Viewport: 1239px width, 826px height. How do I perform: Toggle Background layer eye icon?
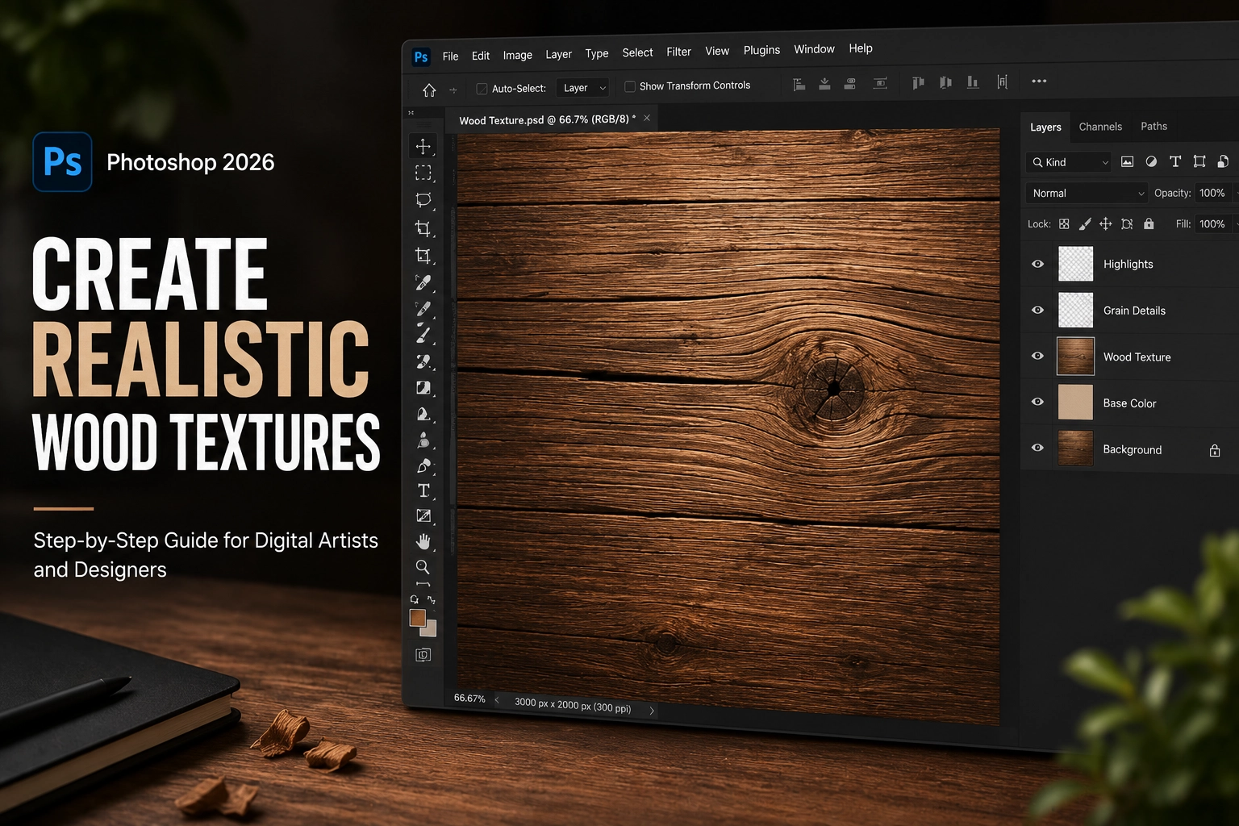pos(1038,448)
